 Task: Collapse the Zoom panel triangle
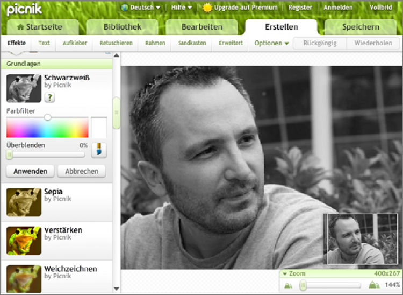(x=285, y=273)
